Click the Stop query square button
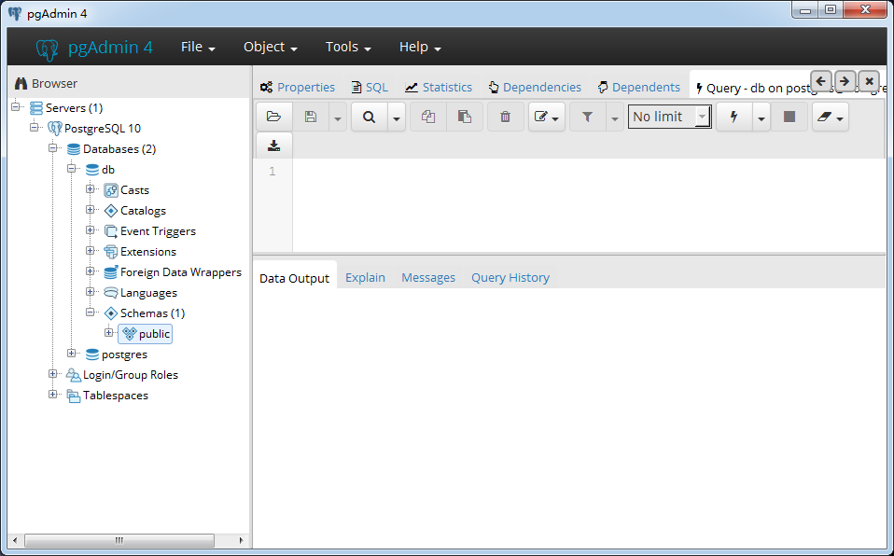Image resolution: width=894 pixels, height=556 pixels. [789, 117]
